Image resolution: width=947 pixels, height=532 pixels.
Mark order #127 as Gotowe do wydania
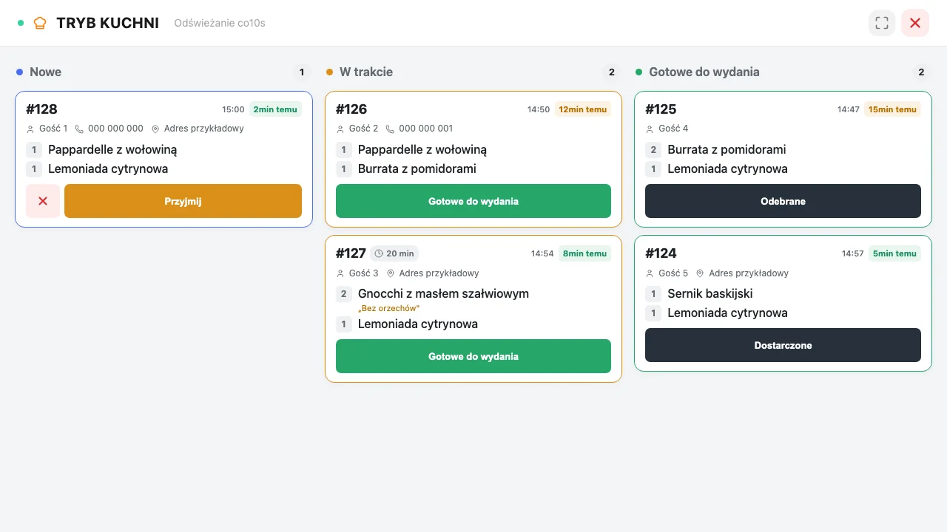pyautogui.click(x=473, y=356)
